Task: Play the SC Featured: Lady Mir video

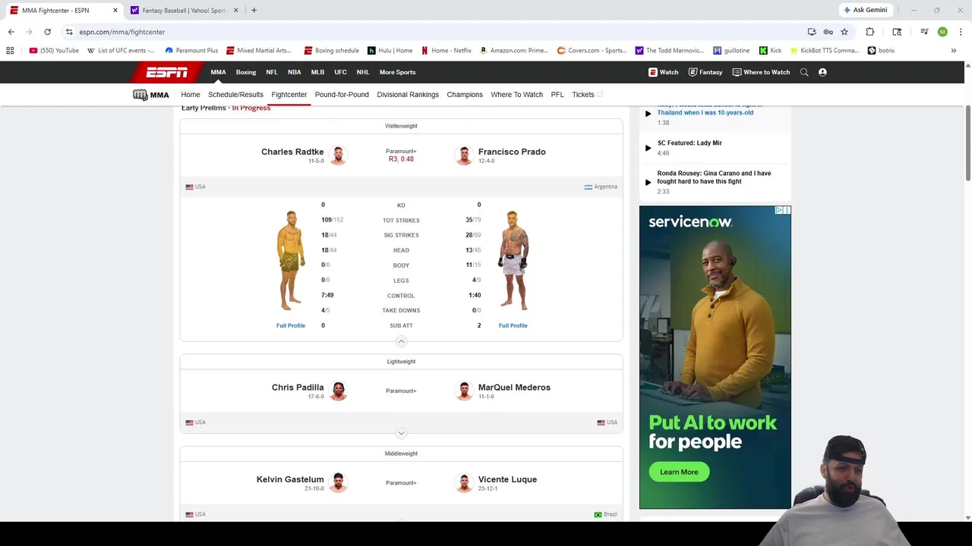Action: tap(648, 148)
